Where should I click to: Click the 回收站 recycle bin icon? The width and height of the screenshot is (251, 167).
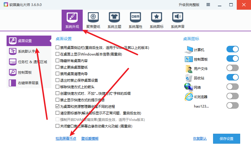[x=189, y=78]
